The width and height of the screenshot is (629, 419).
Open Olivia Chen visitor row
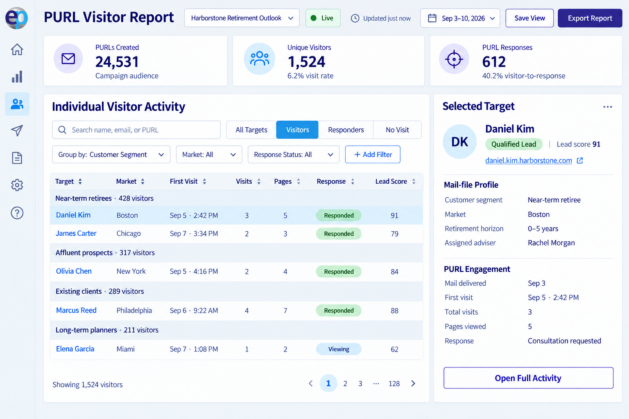click(236, 272)
